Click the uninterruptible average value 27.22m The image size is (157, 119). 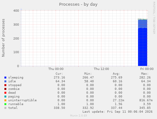pyautogui.click(x=118, y=100)
